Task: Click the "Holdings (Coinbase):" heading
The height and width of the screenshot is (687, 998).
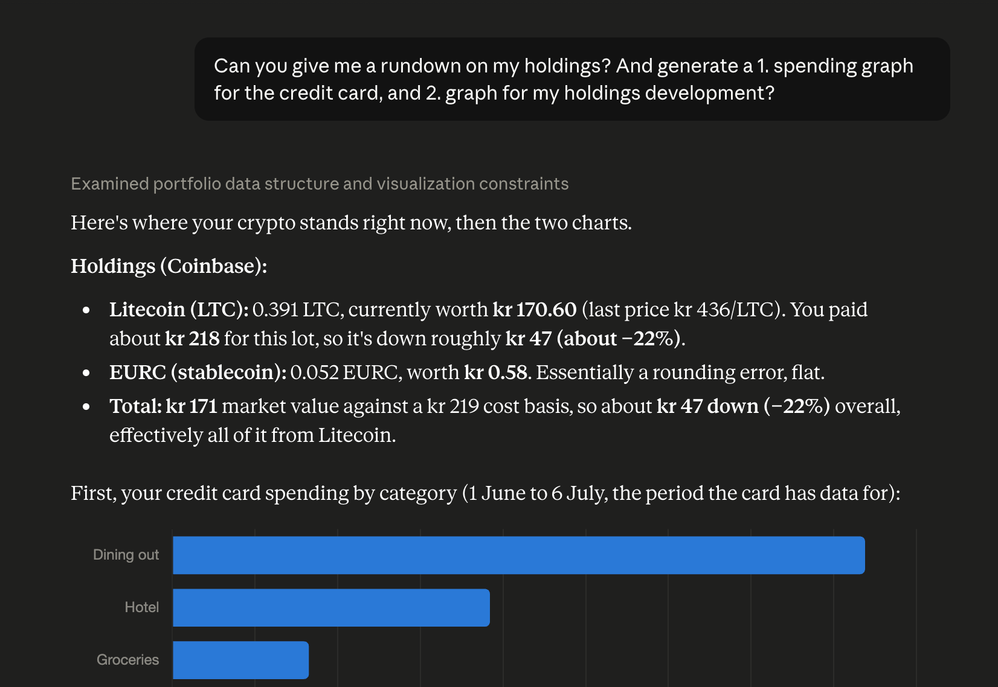Action: (x=169, y=266)
